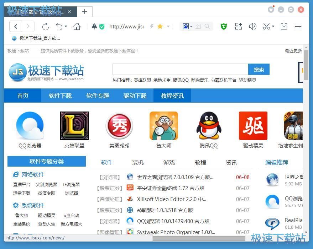Click the speaker sound icon in the toolbar
The image size is (313, 249).
point(252,26)
